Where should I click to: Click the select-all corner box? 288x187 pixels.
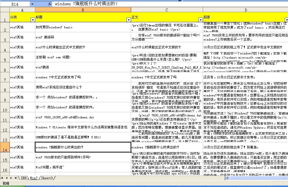[4, 10]
